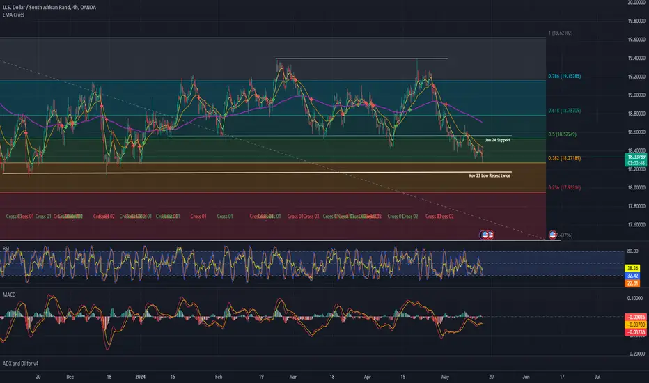Image resolution: width=649 pixels, height=383 pixels.
Task: Click the 1 (19.62102) Fibonacci label
Action: tap(561, 33)
